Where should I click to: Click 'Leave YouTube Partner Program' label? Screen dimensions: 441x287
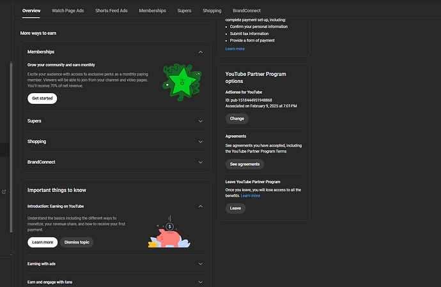click(253, 182)
